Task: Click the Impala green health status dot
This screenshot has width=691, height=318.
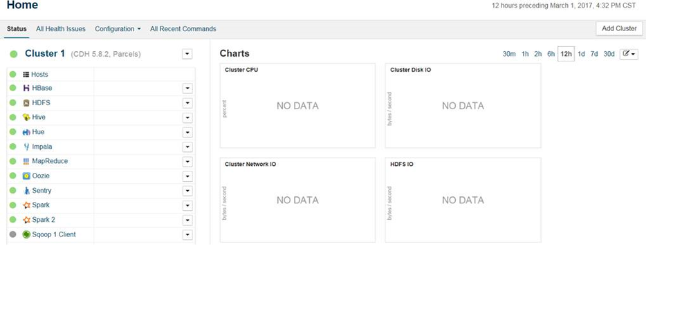Action: [x=12, y=147]
